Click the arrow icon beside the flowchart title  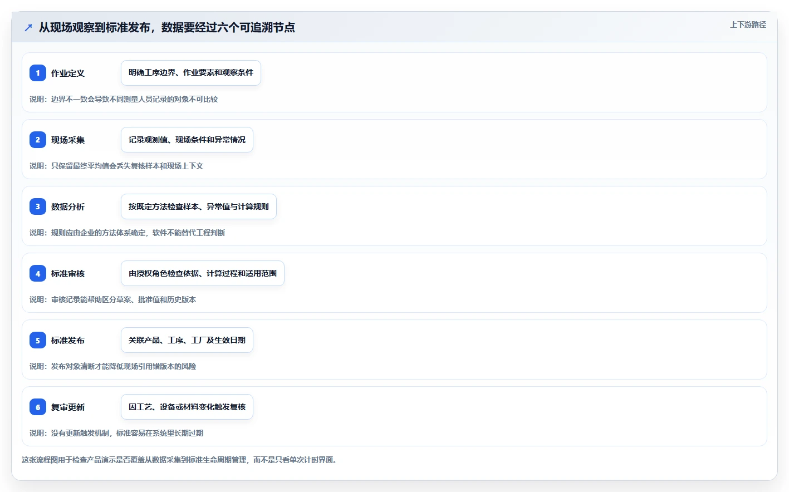[x=28, y=27]
